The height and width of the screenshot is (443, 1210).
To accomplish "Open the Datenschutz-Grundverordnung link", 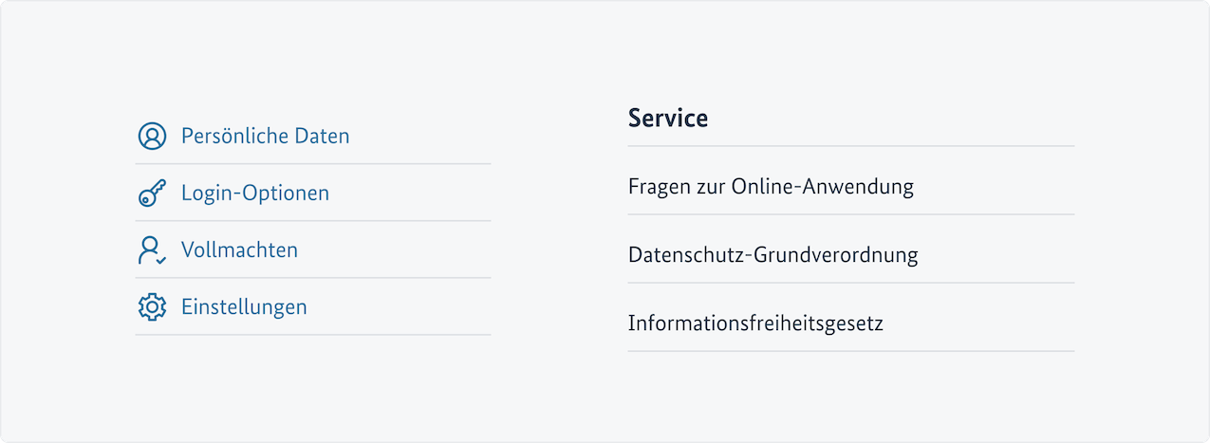I will 773,255.
